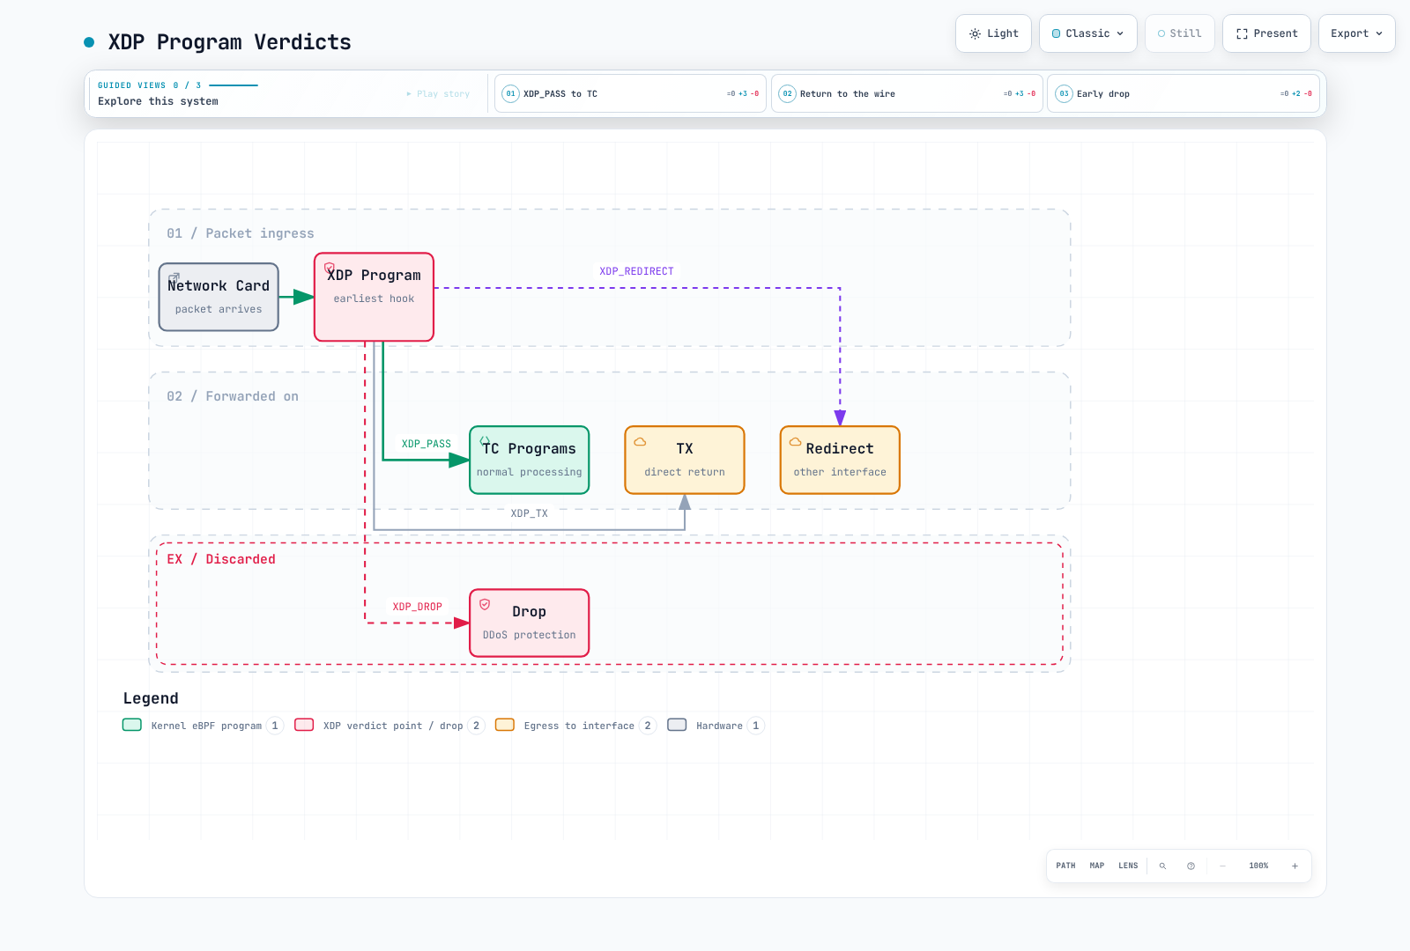Select guided view 01 XDP_PASS to TC
This screenshot has height=951, width=1410.
coord(630,93)
